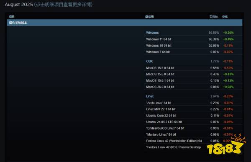Click the -0.25% Linux change value
The height and width of the screenshot is (162, 251).
[x=228, y=96]
